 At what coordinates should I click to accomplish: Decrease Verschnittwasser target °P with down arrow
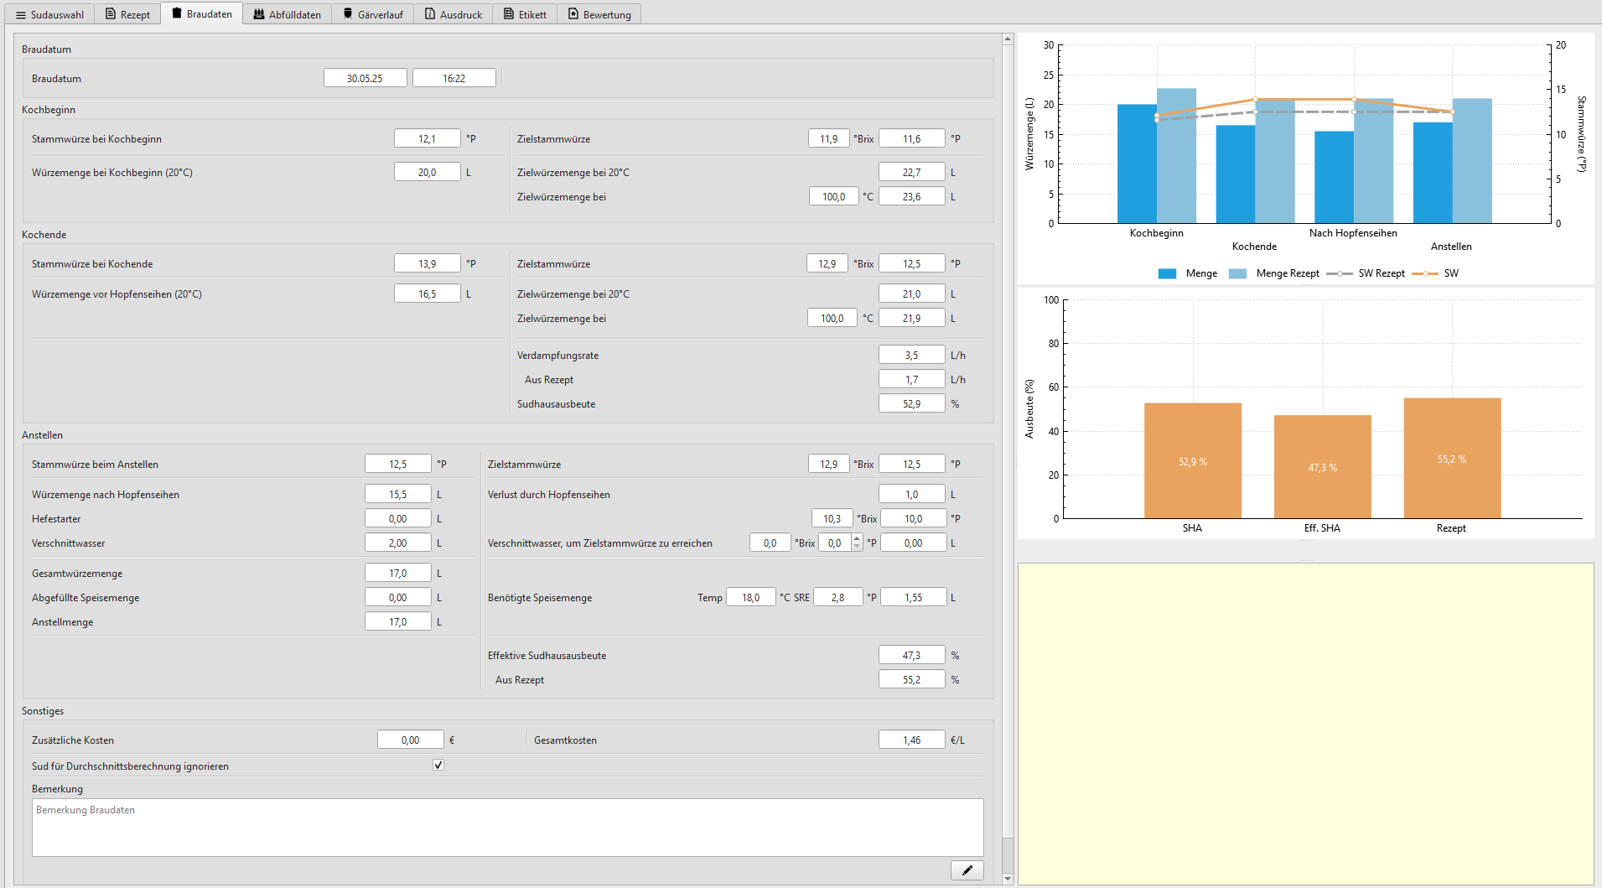coord(857,547)
